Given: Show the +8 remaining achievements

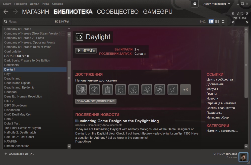Looking at the screenshot, I should pyautogui.click(x=185, y=89).
